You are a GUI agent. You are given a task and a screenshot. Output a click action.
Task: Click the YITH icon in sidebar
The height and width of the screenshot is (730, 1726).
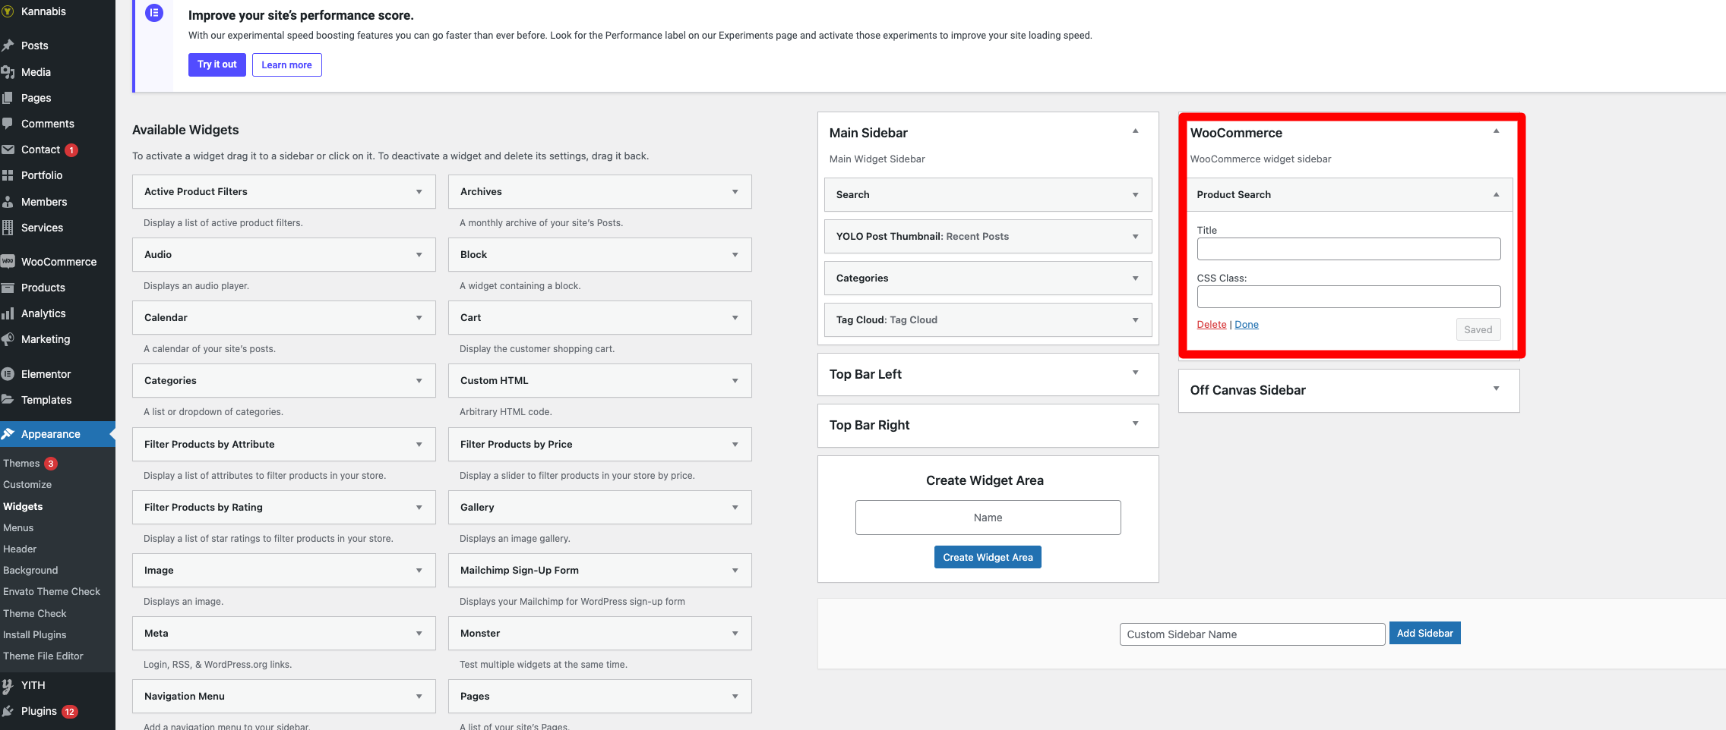(x=8, y=685)
